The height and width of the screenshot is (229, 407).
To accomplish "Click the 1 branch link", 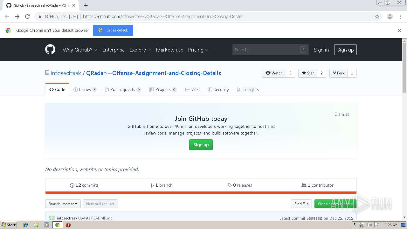I will (162, 185).
